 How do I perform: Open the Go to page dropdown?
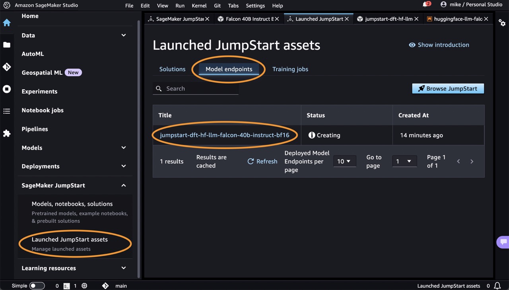click(404, 161)
